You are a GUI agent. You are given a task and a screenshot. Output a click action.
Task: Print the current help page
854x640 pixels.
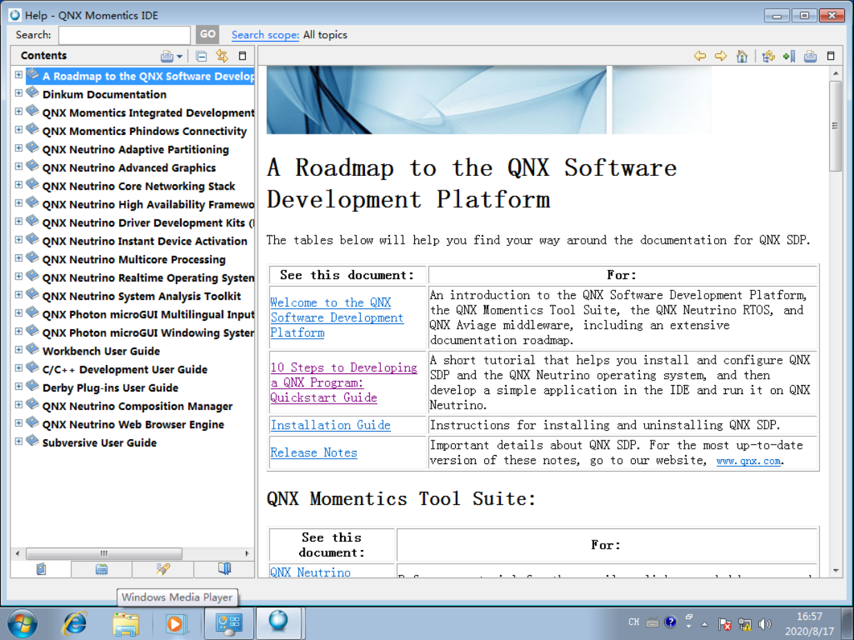(810, 57)
